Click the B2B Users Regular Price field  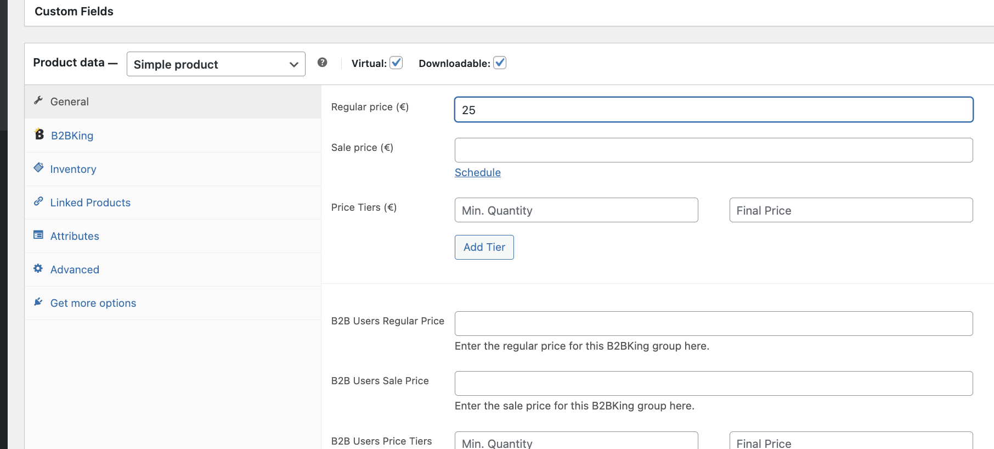click(714, 324)
